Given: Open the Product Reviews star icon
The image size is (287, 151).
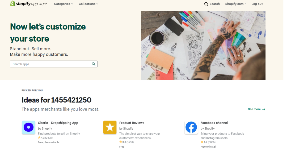Looking at the screenshot, I should pyautogui.click(x=110, y=127).
